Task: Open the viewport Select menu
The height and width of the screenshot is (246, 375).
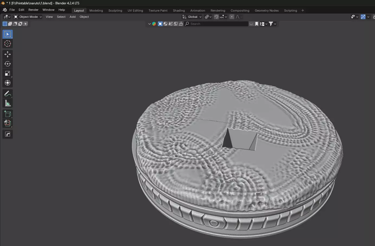Action: click(61, 17)
